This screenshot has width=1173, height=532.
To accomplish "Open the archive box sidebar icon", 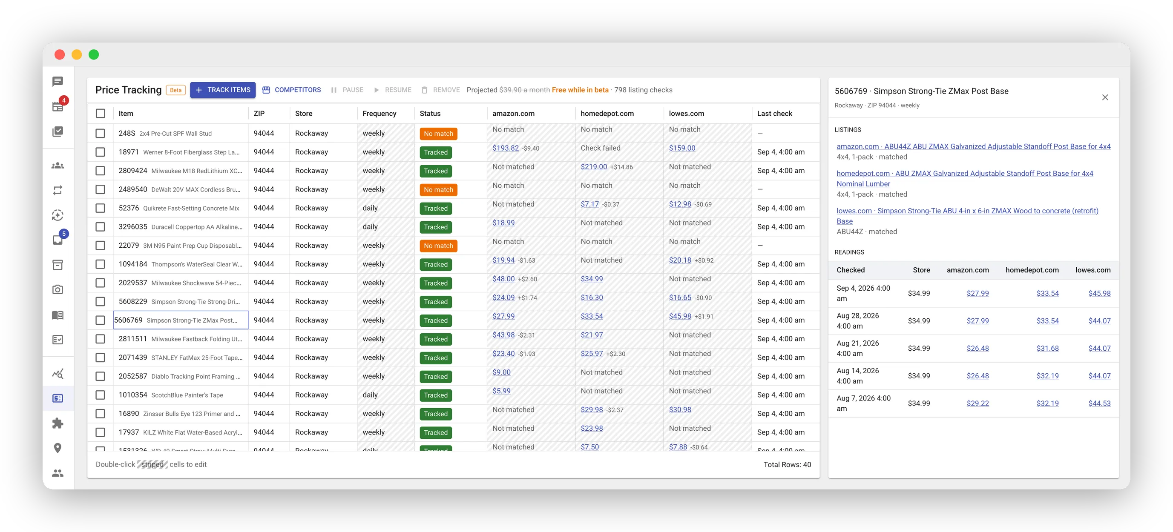I will (57, 265).
